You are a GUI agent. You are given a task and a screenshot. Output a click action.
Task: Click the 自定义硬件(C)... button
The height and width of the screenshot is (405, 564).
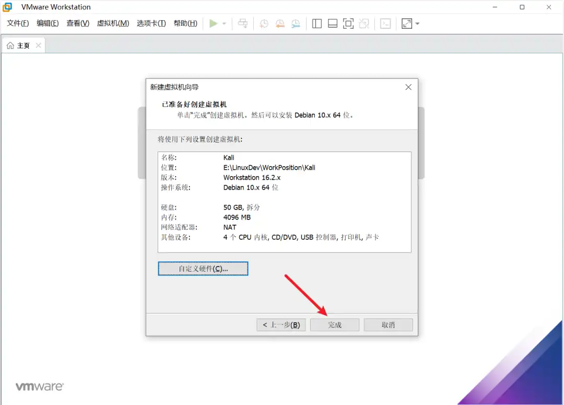(x=203, y=269)
